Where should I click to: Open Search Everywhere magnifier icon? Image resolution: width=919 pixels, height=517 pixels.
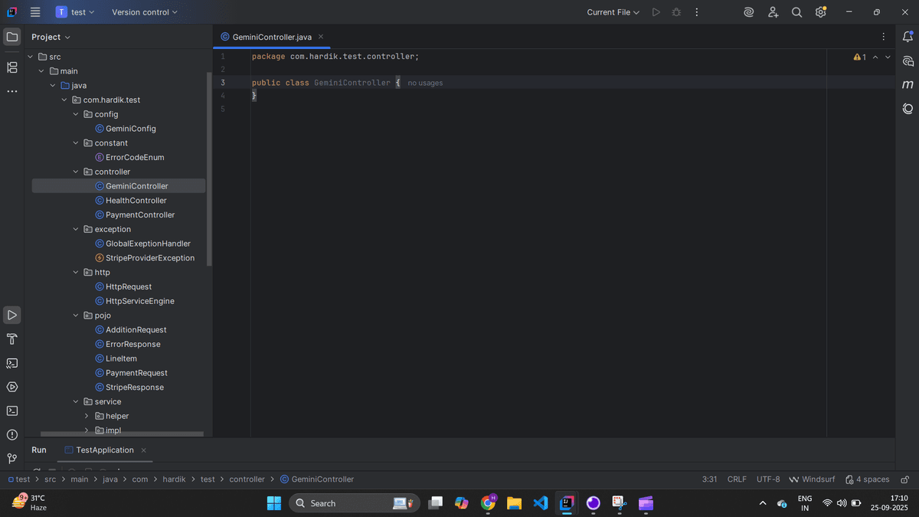796,12
